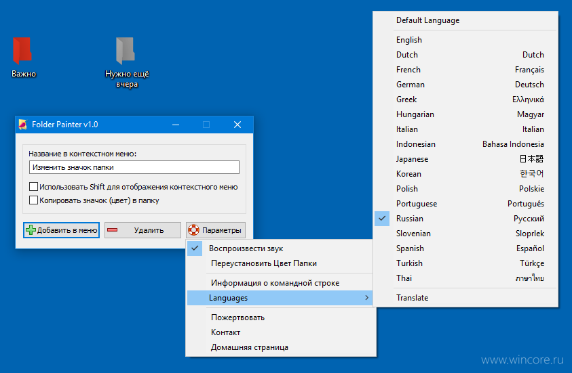Toggle Использовать Shift для отображения контекстного меню checkbox
This screenshot has height=373, width=572.
point(33,187)
